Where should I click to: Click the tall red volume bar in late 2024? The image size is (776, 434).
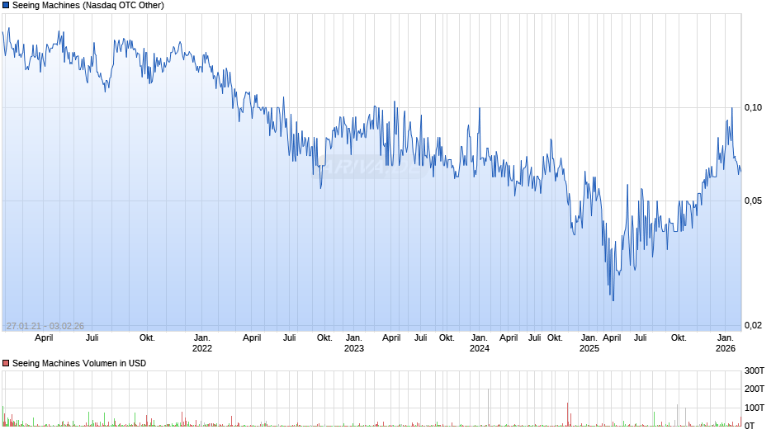(x=568, y=415)
